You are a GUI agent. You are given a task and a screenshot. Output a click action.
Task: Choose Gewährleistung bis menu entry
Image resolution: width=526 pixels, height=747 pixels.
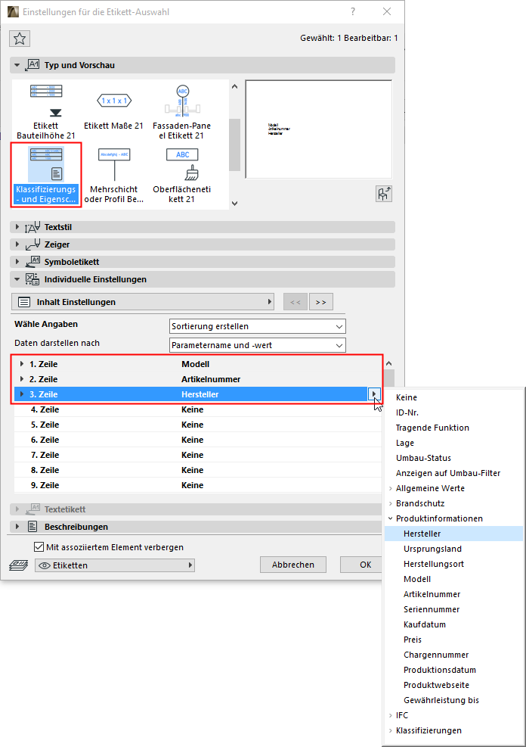(x=453, y=700)
